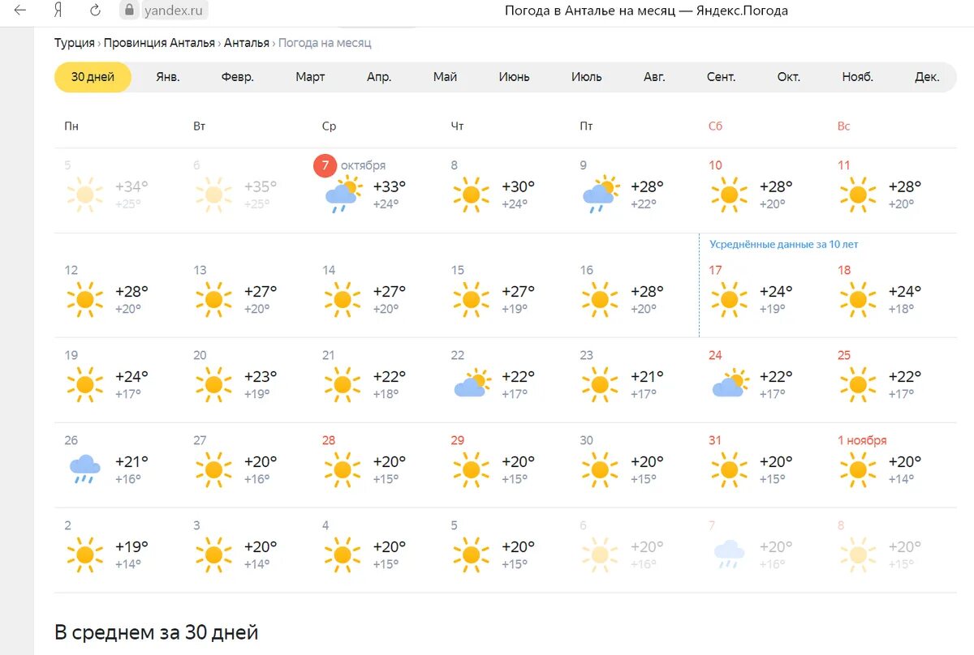974x655 pixels.
Task: Click the sun icon on October 15
Action: pos(472,299)
